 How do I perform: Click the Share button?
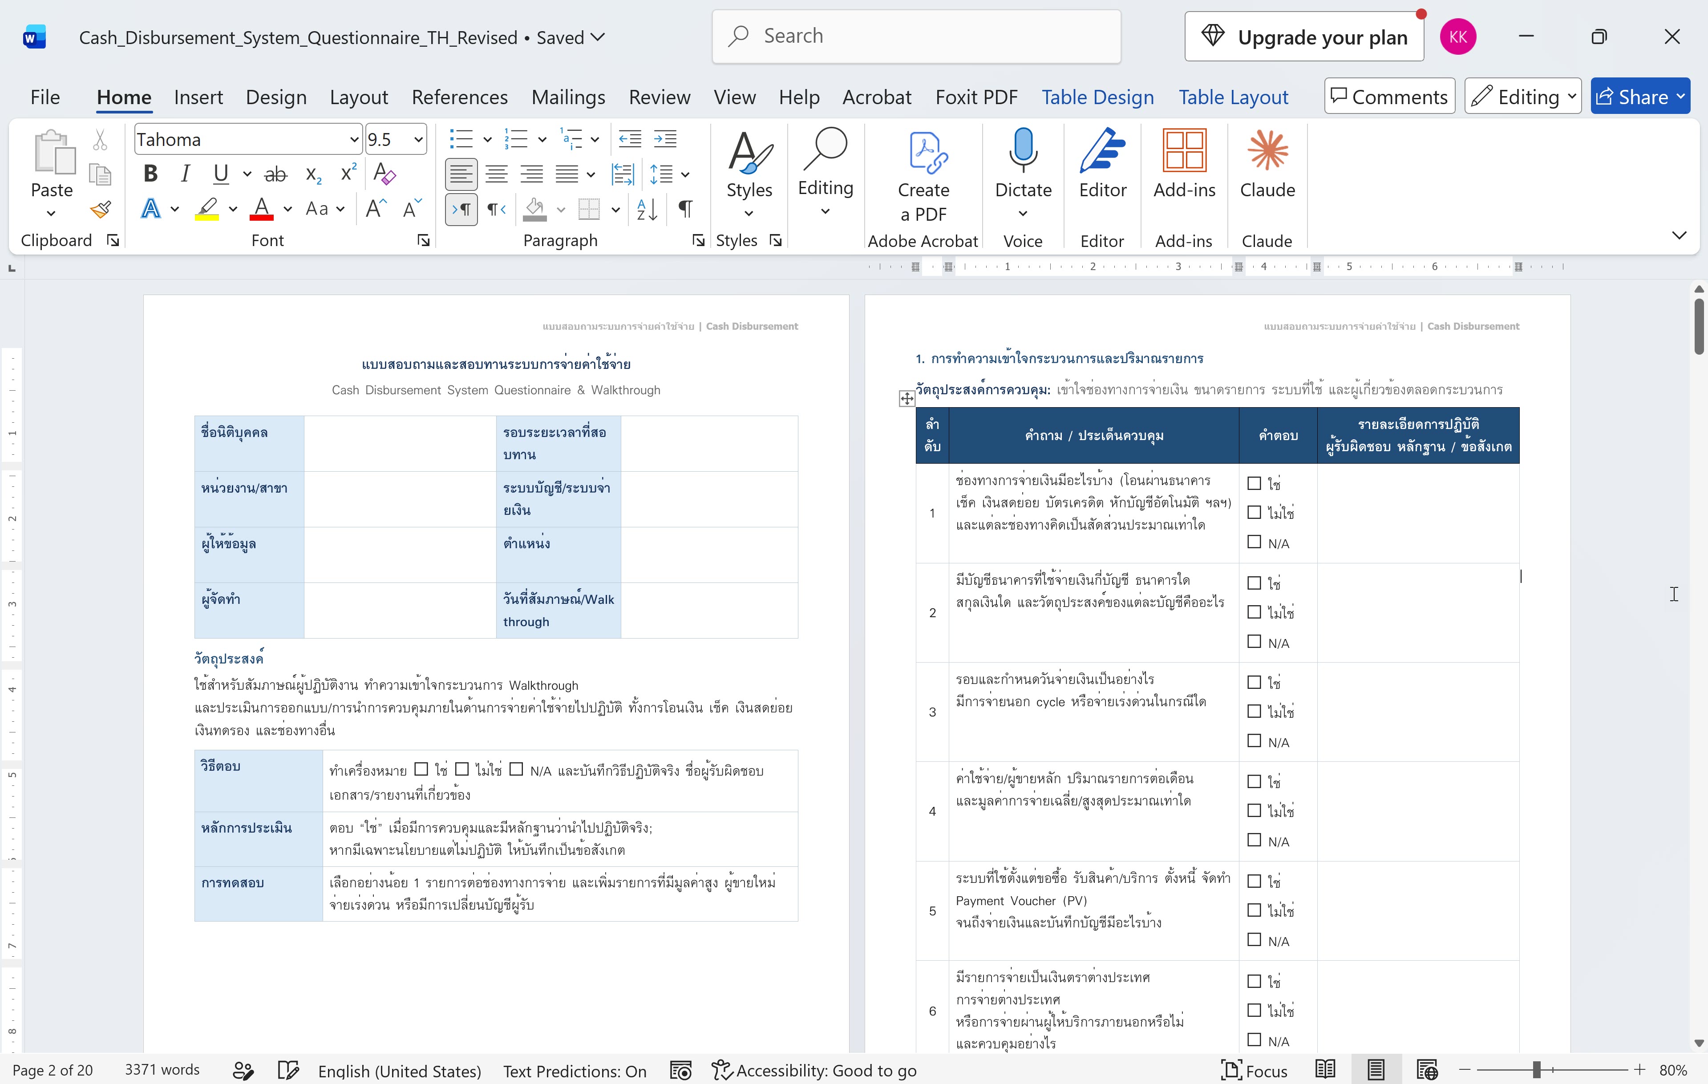[1640, 97]
